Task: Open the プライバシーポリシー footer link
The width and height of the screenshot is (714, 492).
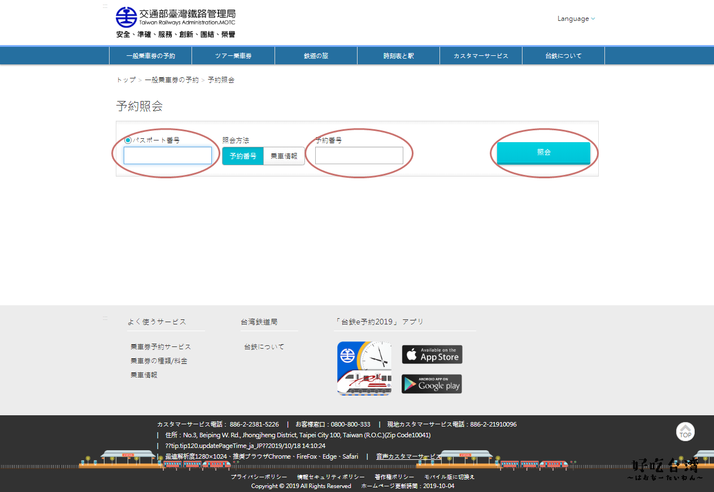Action: pyautogui.click(x=259, y=477)
